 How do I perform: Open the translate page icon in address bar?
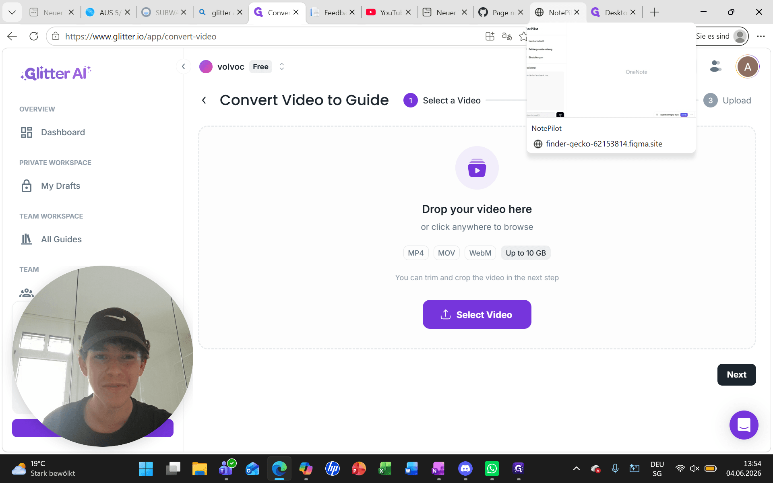(507, 36)
